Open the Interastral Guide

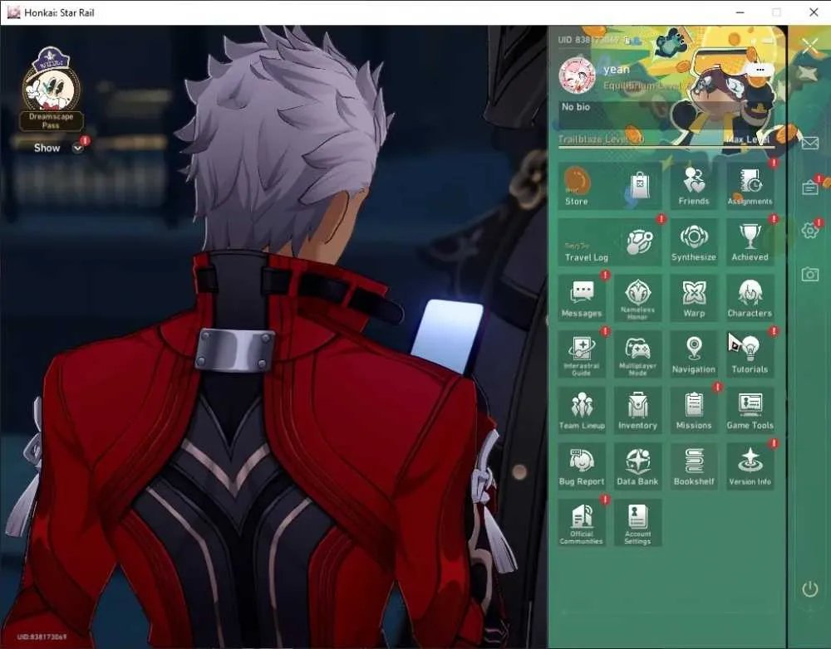click(582, 354)
